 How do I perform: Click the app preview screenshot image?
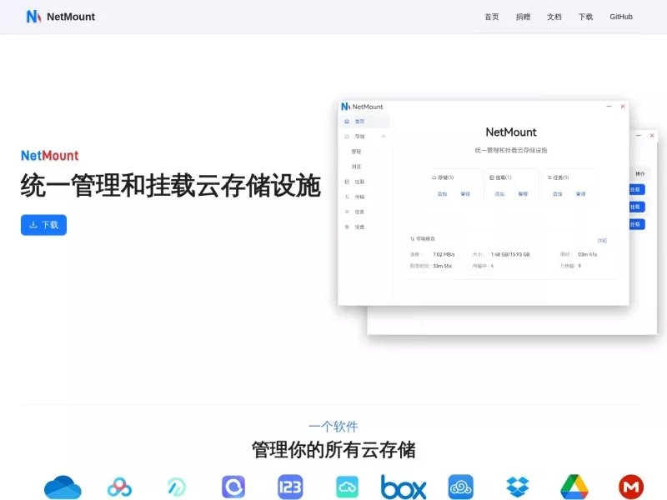pyautogui.click(x=498, y=217)
